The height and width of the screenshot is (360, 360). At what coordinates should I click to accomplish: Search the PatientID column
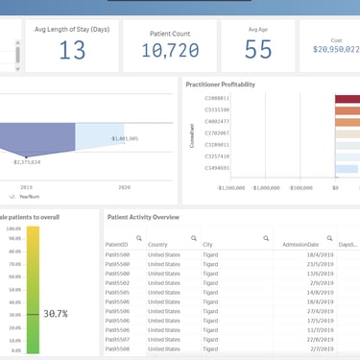pos(139,238)
